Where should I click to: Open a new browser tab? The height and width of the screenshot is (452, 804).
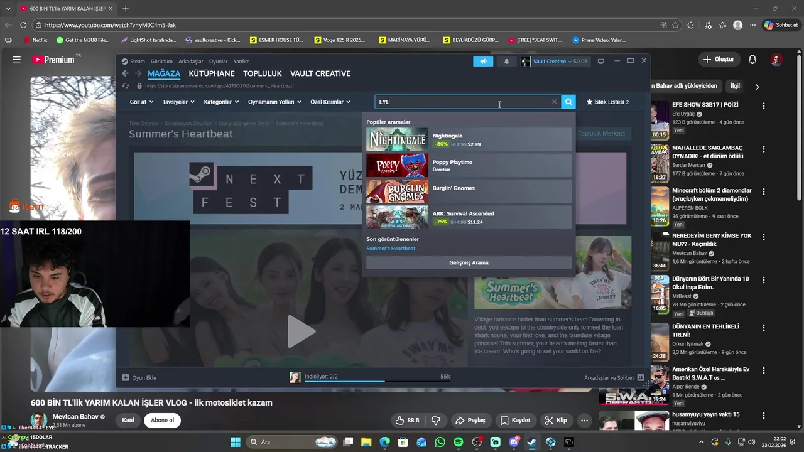pyautogui.click(x=125, y=8)
